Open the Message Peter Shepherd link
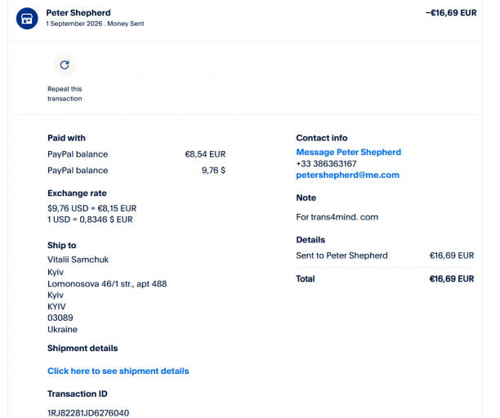 (x=349, y=152)
